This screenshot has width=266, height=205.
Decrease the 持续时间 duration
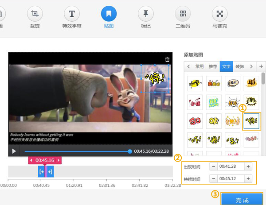coord(214,178)
